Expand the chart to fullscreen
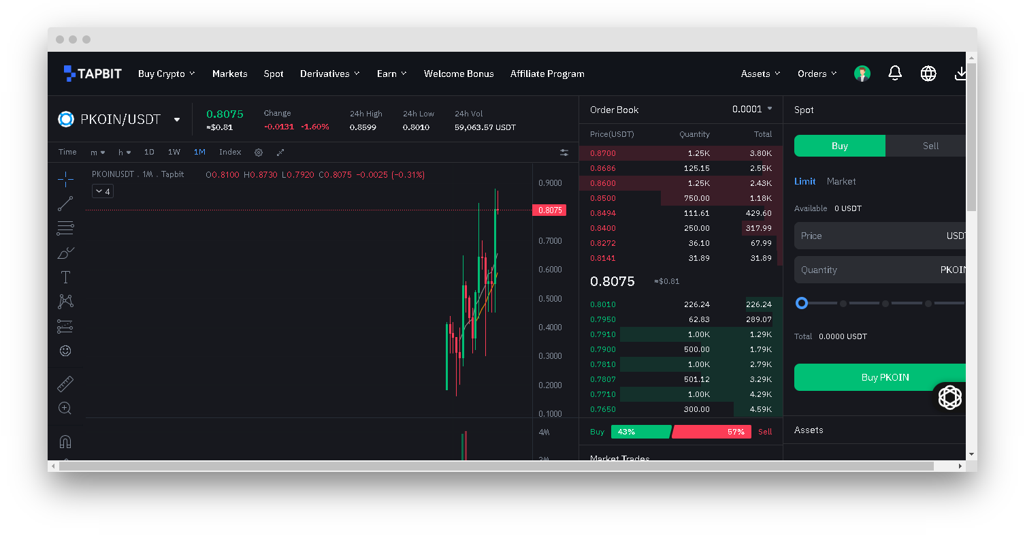 280,153
